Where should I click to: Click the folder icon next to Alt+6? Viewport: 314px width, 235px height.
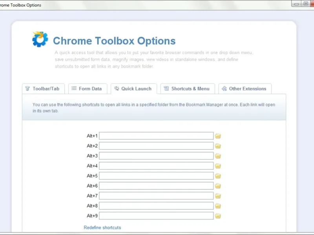tap(218, 186)
